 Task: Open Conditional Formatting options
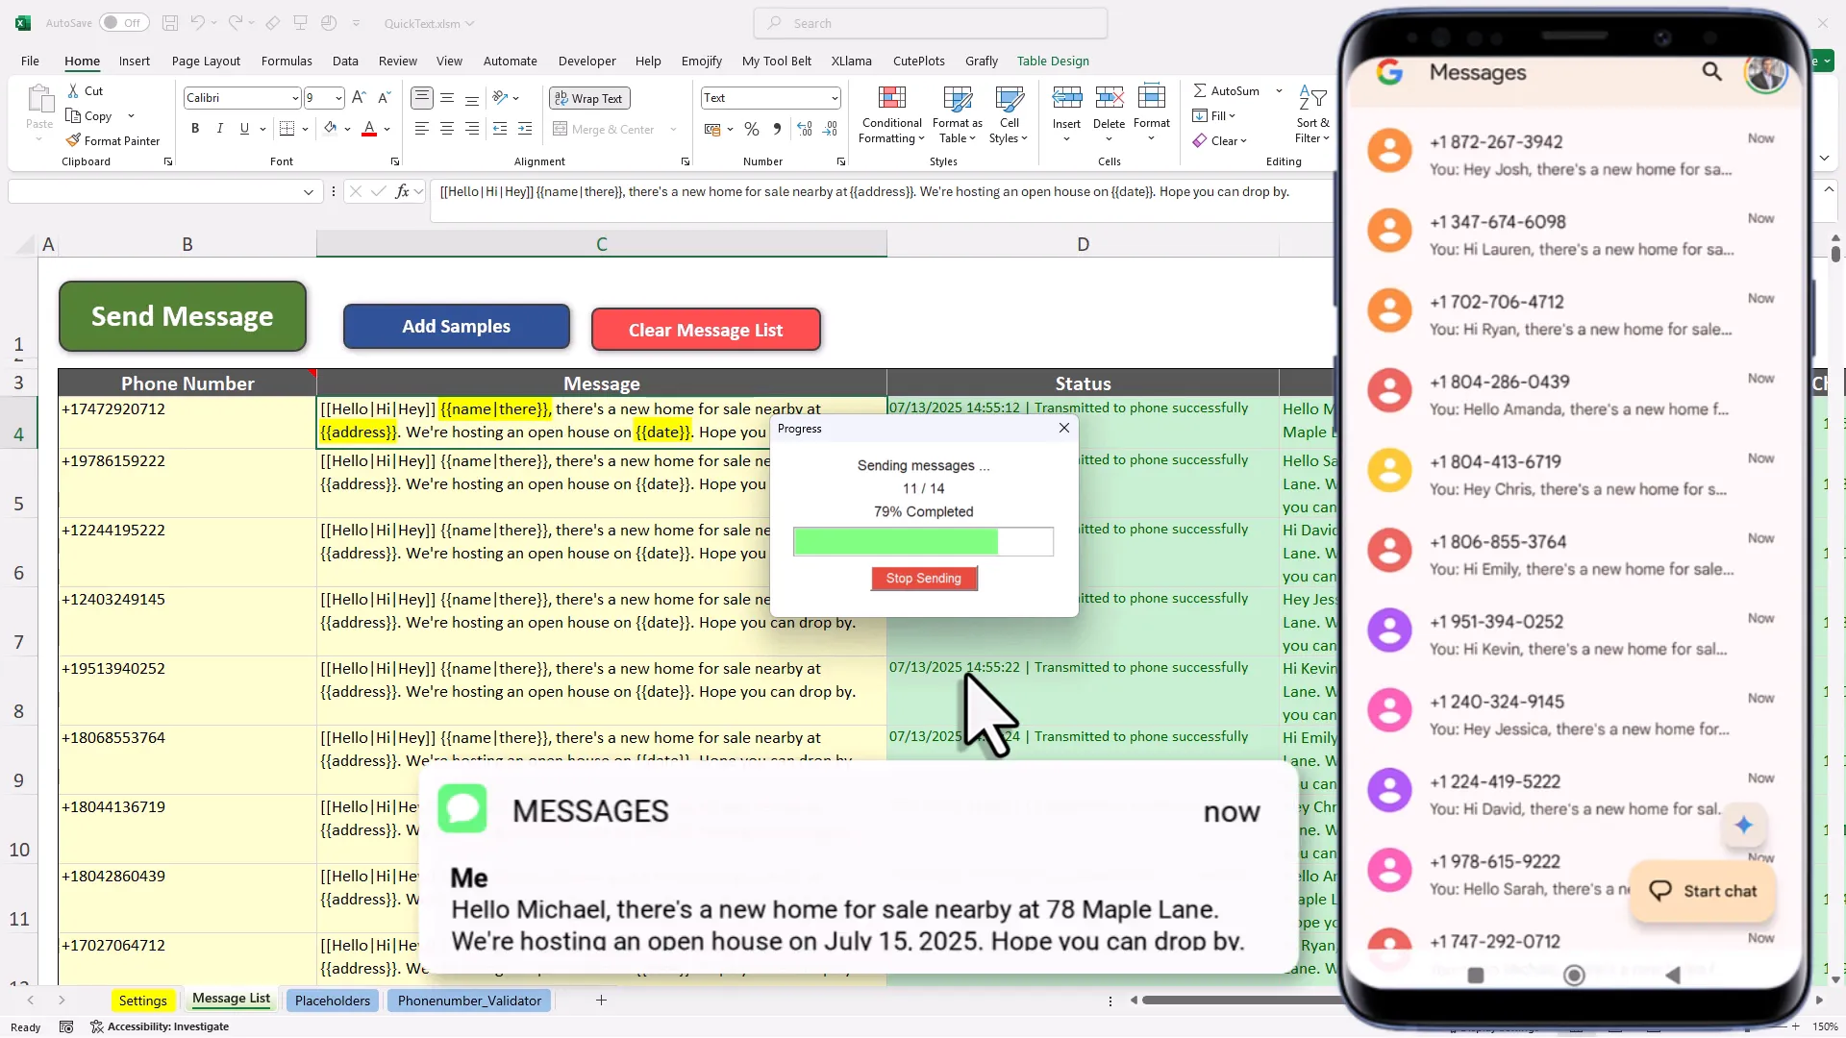coord(891,113)
